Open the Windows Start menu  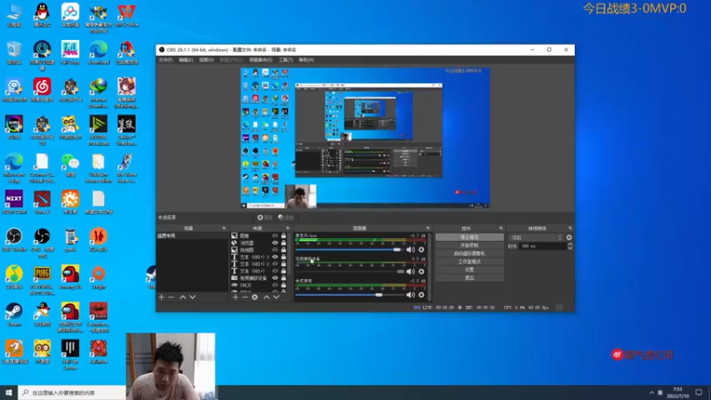pyautogui.click(x=9, y=393)
